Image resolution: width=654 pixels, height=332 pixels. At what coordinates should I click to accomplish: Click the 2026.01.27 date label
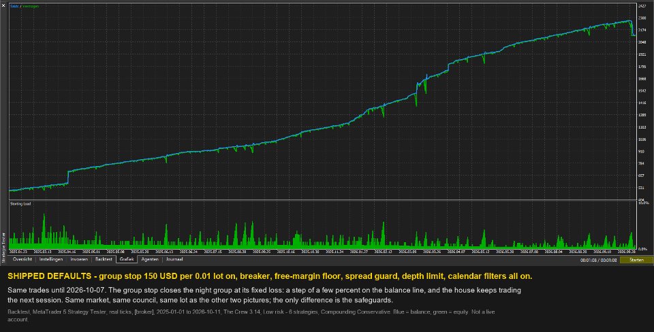click(359, 252)
